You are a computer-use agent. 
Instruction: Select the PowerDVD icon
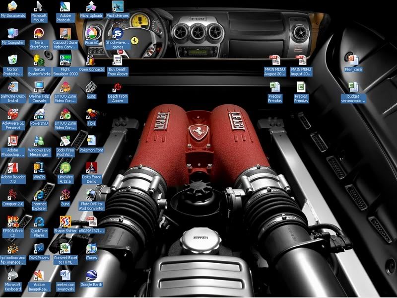click(39, 114)
